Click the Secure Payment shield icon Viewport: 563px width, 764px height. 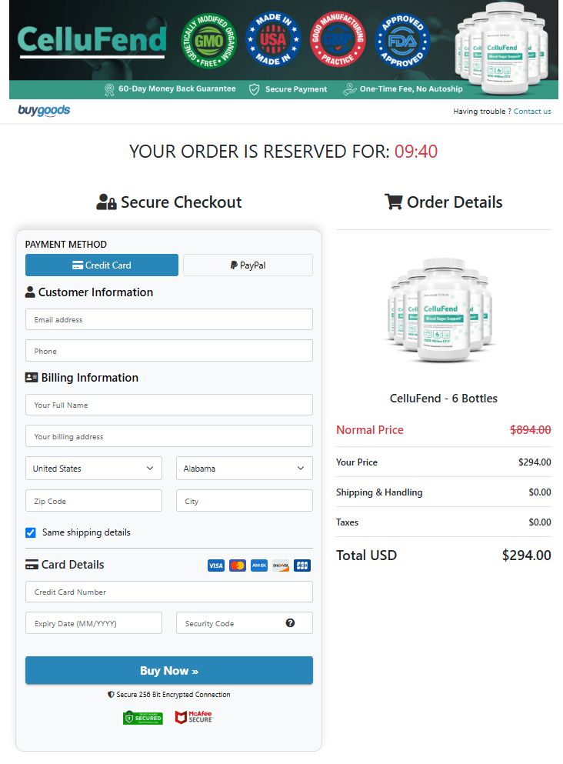coord(254,89)
